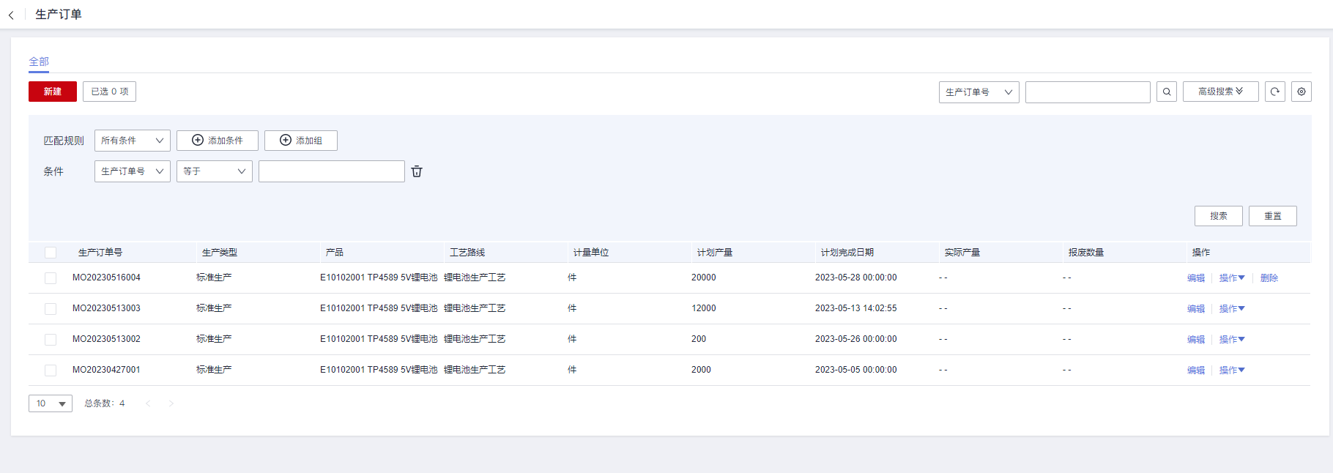Delete order MO20230516004 via 删除

[x=1269, y=278]
